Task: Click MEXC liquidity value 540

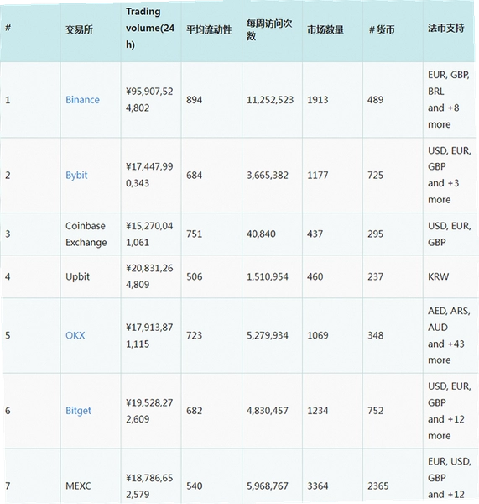Action: coord(195,486)
